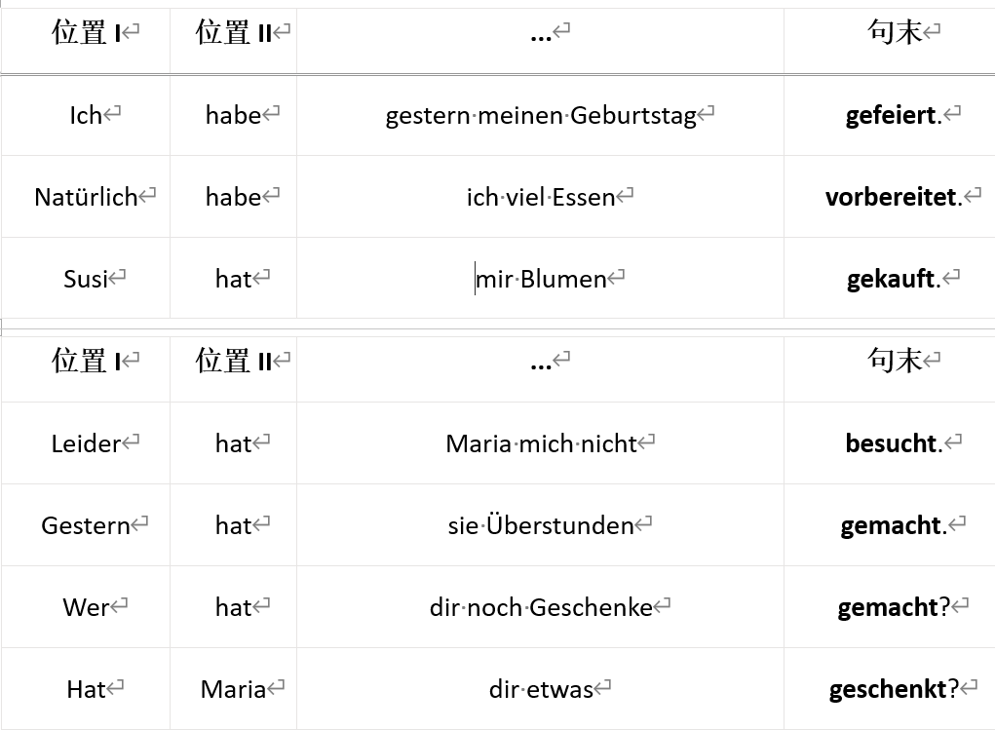The image size is (995, 730).
Task: Click the text "ich viel Essen"
Action: point(541,198)
